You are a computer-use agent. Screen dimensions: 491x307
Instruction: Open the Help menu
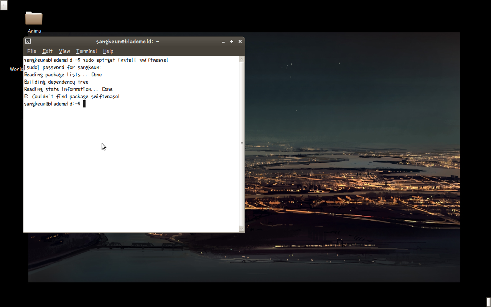[x=108, y=51]
